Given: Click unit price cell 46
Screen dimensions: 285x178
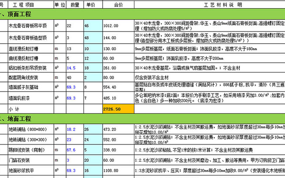Looking at the screenshot, I should click(x=93, y=26).
